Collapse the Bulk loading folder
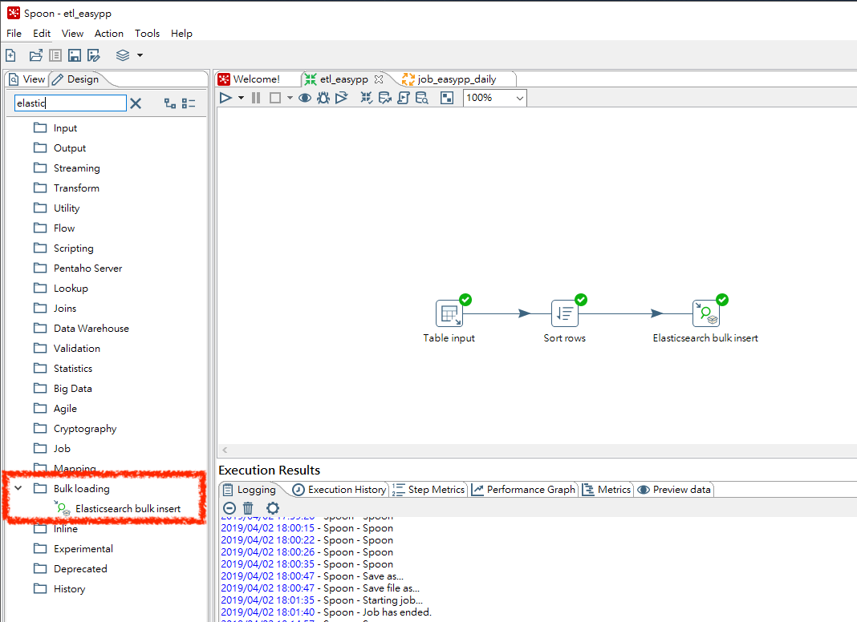857x622 pixels. [x=18, y=488]
